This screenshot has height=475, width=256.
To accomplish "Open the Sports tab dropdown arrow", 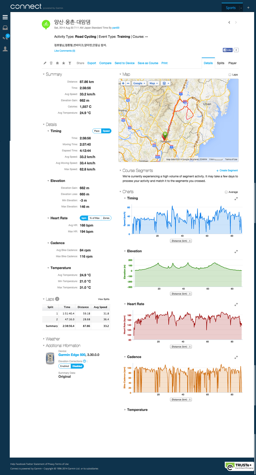I will point(241,8).
